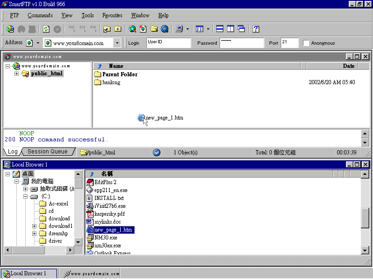The height and width of the screenshot is (279, 373).
Task: Click the blue circular Q toolbar icon
Action: click(x=165, y=29)
